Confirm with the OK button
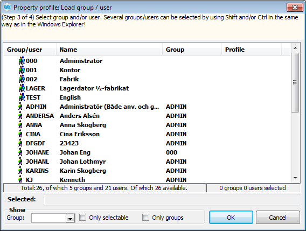Screen dimensions: 306x231 (231, 218)
